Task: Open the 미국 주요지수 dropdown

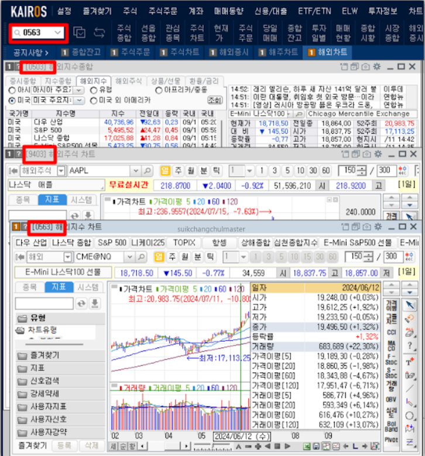Action: [78, 100]
